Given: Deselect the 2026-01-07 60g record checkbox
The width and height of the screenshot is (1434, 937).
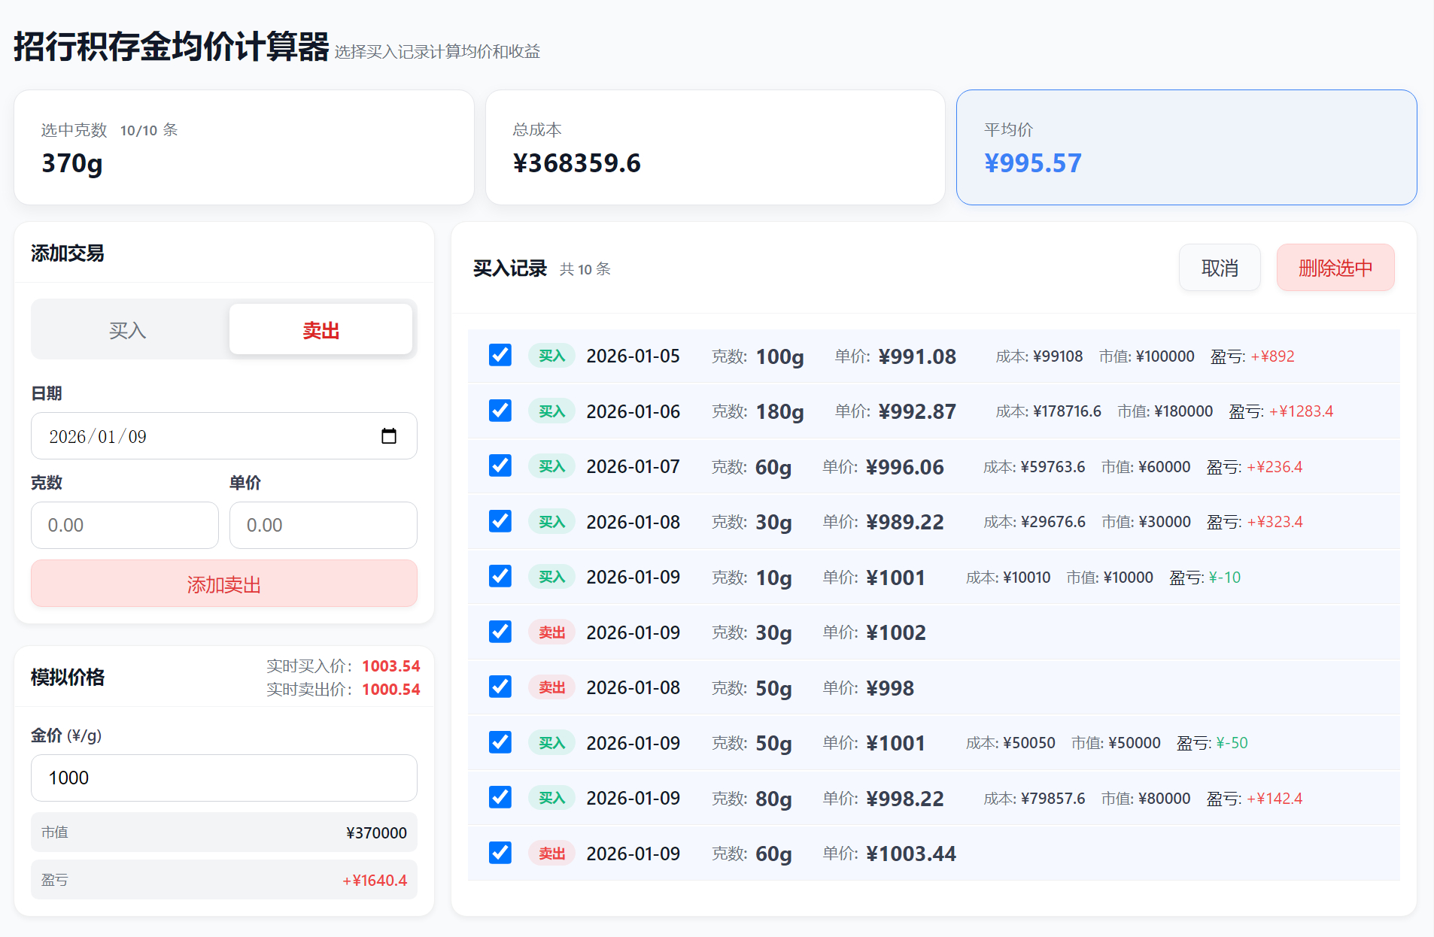Looking at the screenshot, I should tap(500, 465).
